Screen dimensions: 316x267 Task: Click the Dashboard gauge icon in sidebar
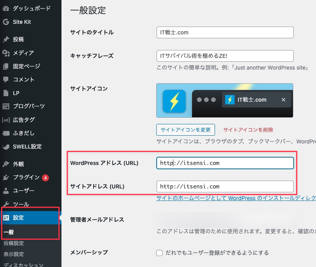click(x=6, y=8)
